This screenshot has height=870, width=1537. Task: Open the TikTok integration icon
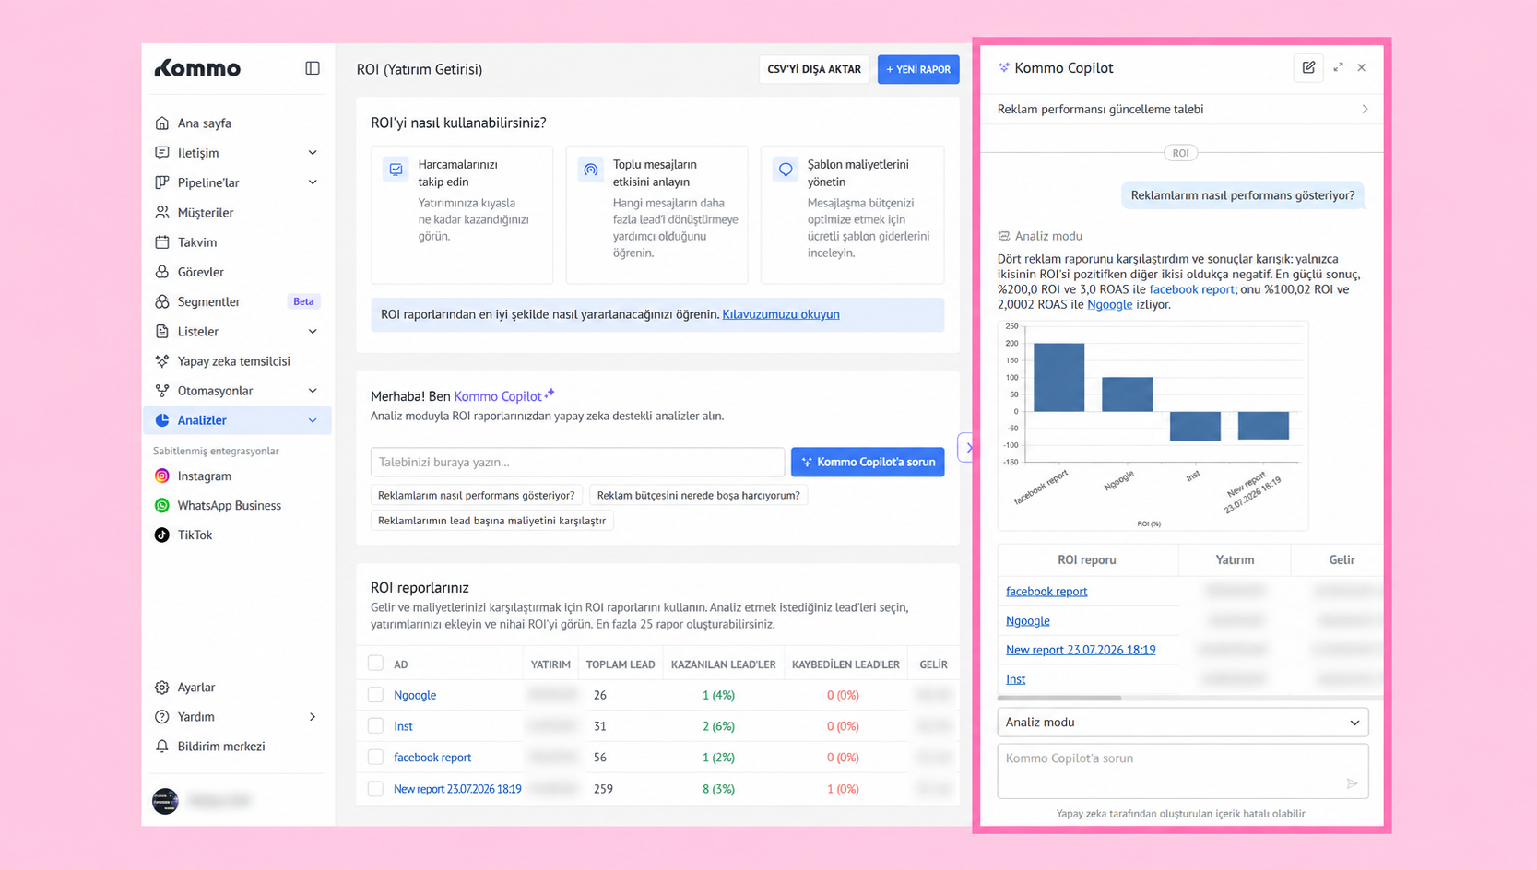point(162,535)
